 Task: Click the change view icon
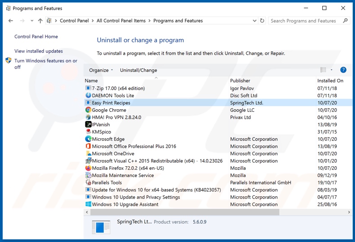click(323, 70)
